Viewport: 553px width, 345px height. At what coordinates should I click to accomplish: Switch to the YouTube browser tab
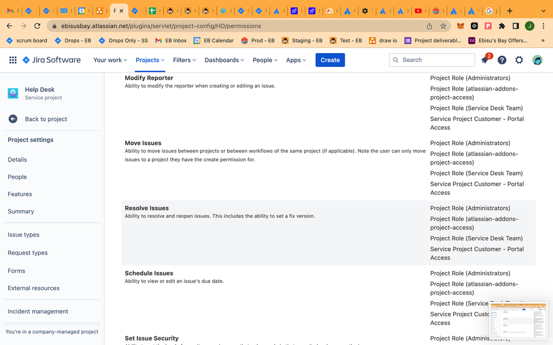pyautogui.click(x=418, y=11)
